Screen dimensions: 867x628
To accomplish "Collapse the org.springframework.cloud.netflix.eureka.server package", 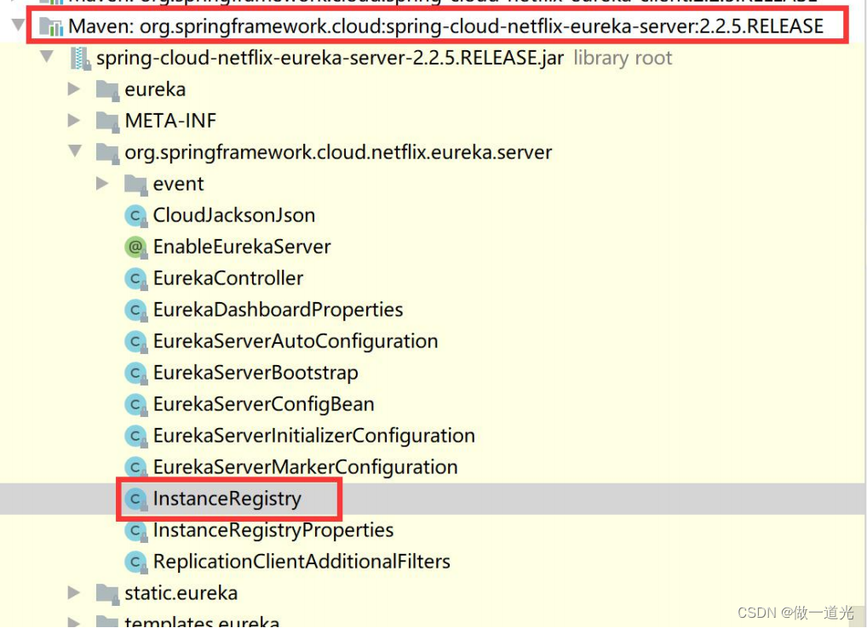I will pyautogui.click(x=76, y=152).
